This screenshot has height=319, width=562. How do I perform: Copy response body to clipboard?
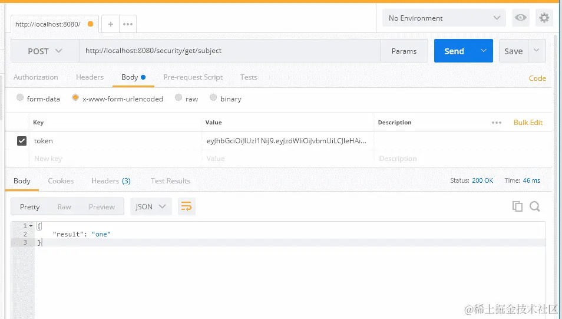point(517,206)
